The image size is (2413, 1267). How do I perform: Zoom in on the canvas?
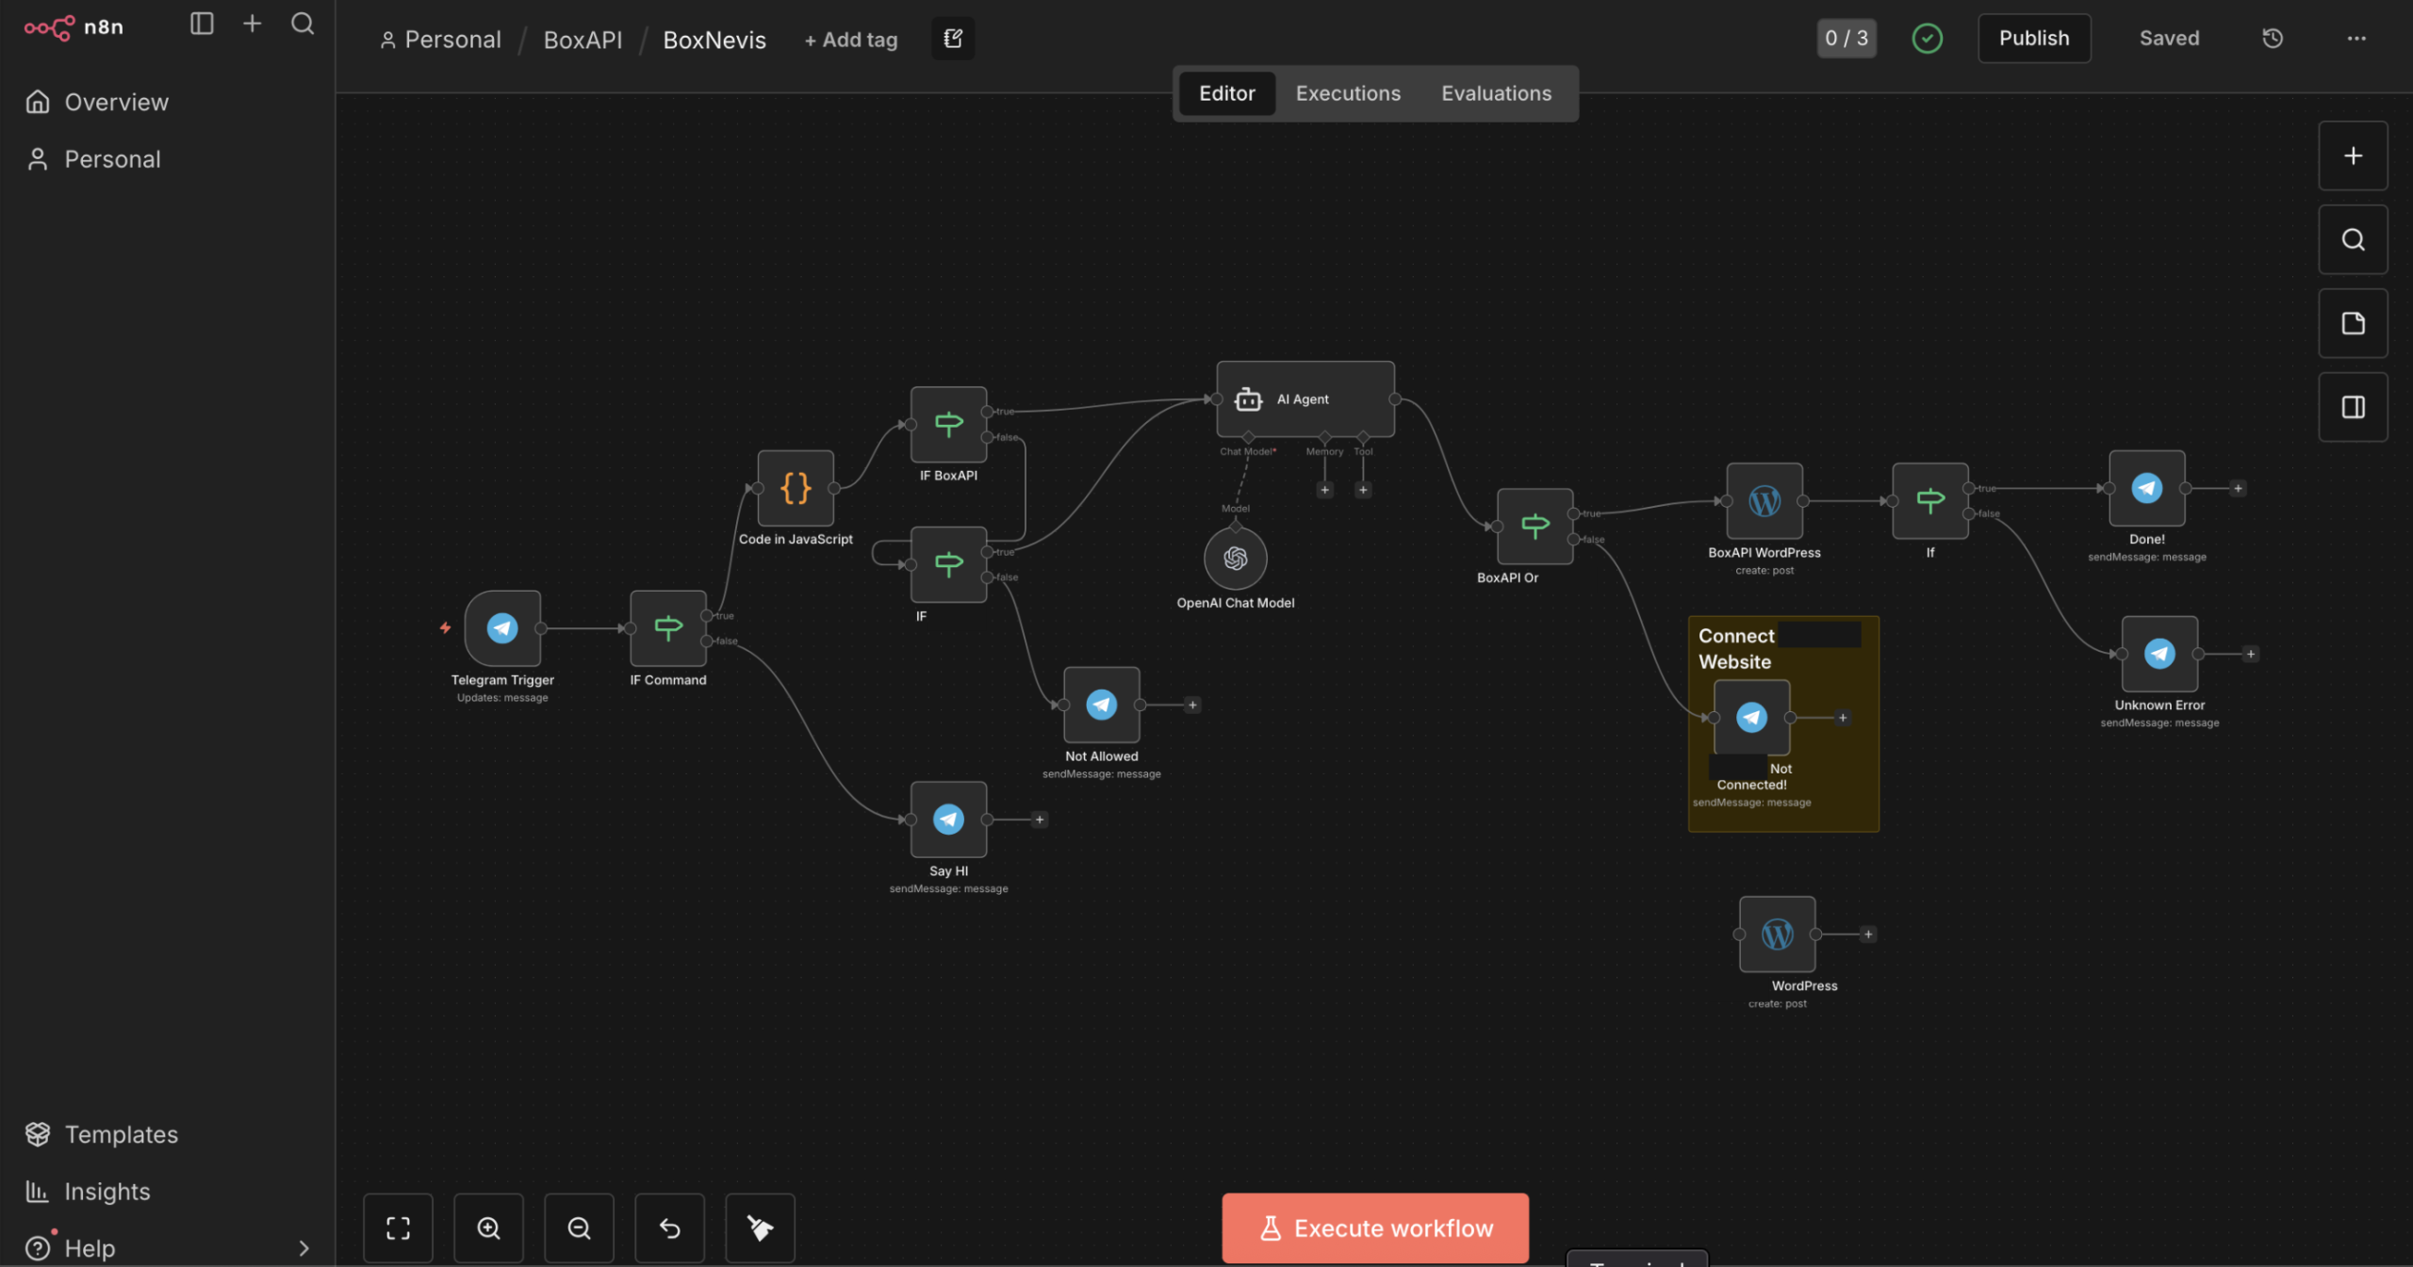tap(488, 1227)
